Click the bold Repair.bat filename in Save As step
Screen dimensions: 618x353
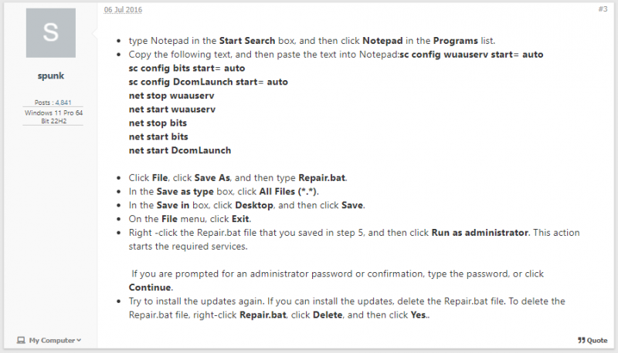click(x=321, y=178)
